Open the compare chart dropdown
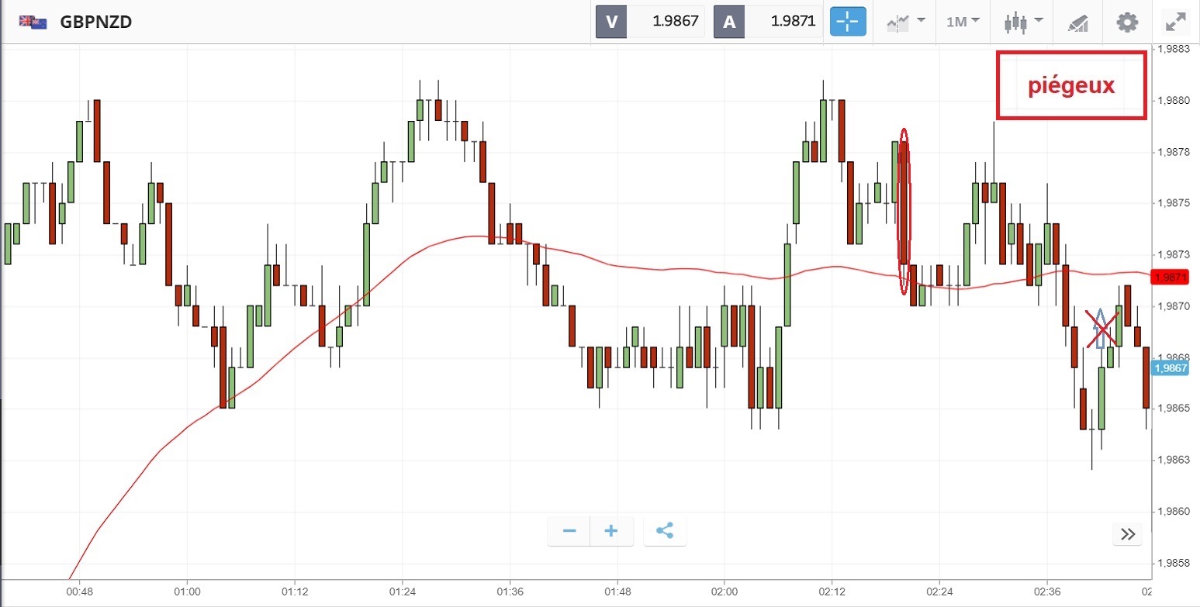The image size is (1200, 607). [x=905, y=22]
